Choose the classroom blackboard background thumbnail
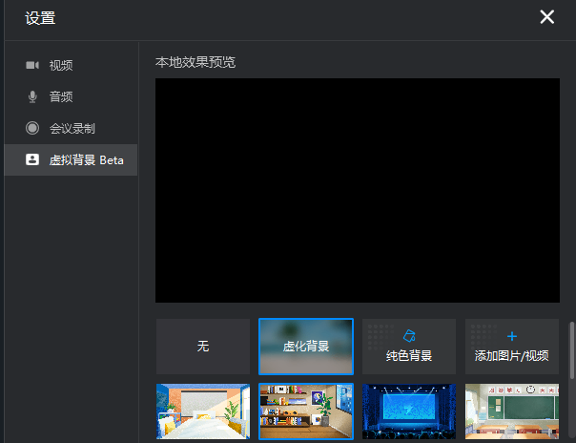This screenshot has width=576, height=443. 511,412
